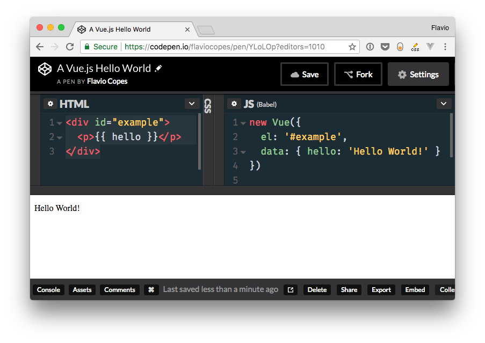
Task: Reload the page with the refresh icon
Action: [69, 47]
